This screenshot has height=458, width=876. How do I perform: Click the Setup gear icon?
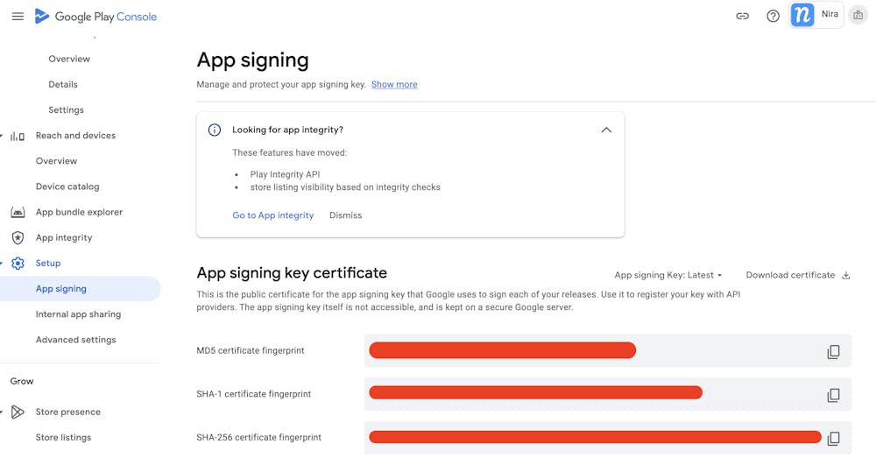point(18,264)
